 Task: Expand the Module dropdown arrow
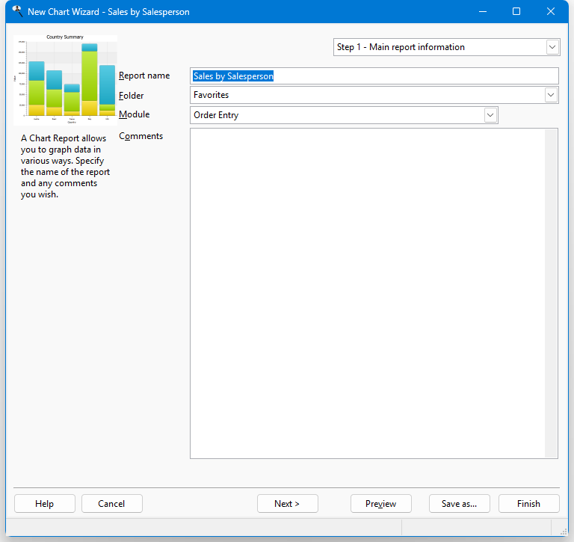pos(490,115)
